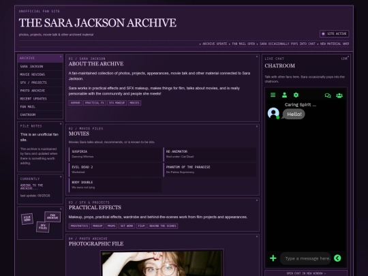
Task: Click the SFX FILES sticker badge
Action: tap(43, 227)
